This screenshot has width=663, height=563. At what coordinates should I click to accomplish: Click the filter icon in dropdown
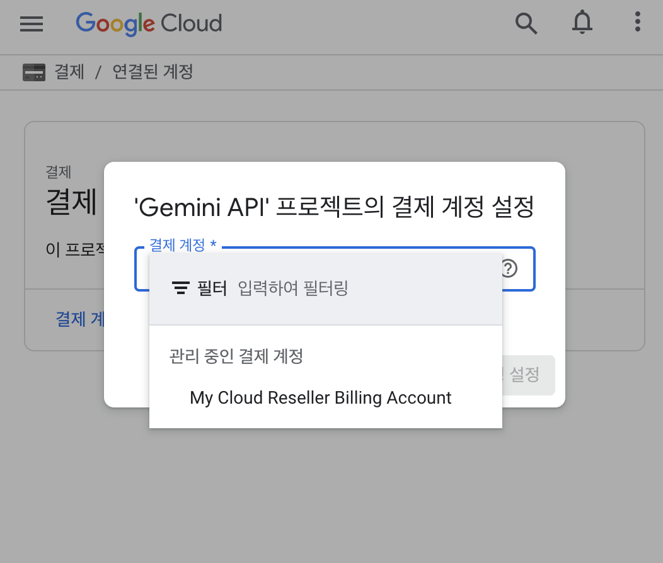coord(180,288)
